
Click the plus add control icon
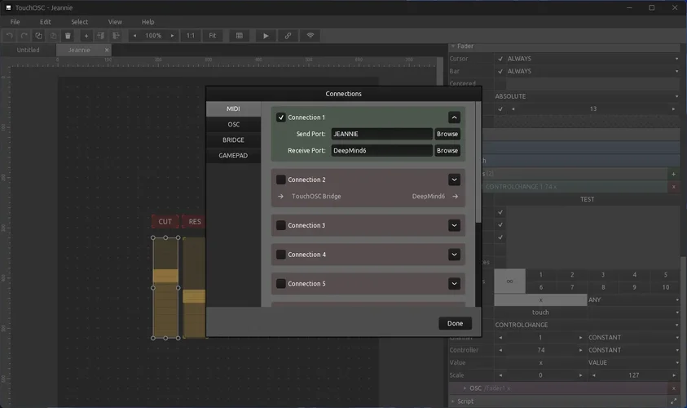click(86, 36)
